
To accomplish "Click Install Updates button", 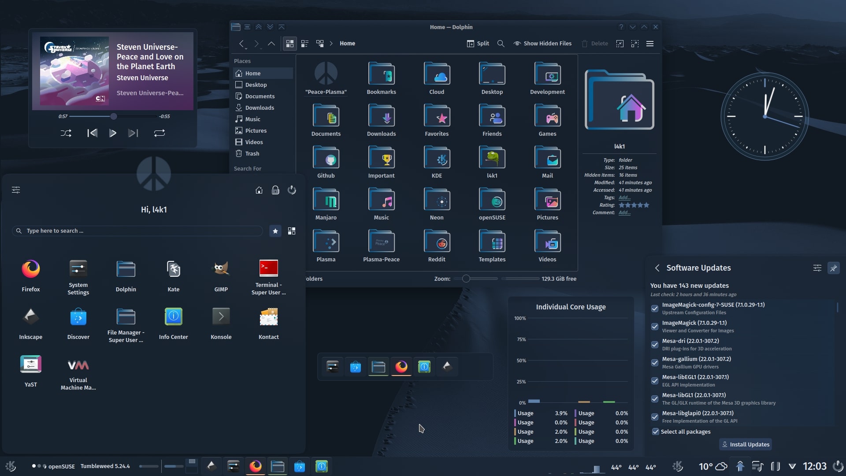I will pos(746,444).
